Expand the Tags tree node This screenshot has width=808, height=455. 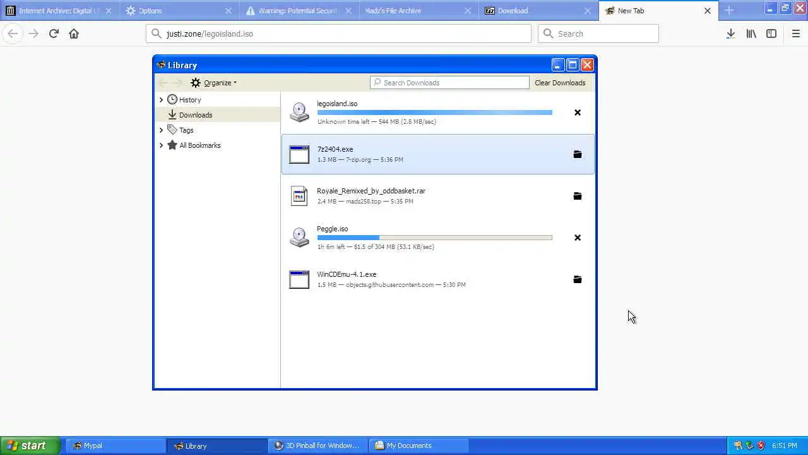coord(161,130)
